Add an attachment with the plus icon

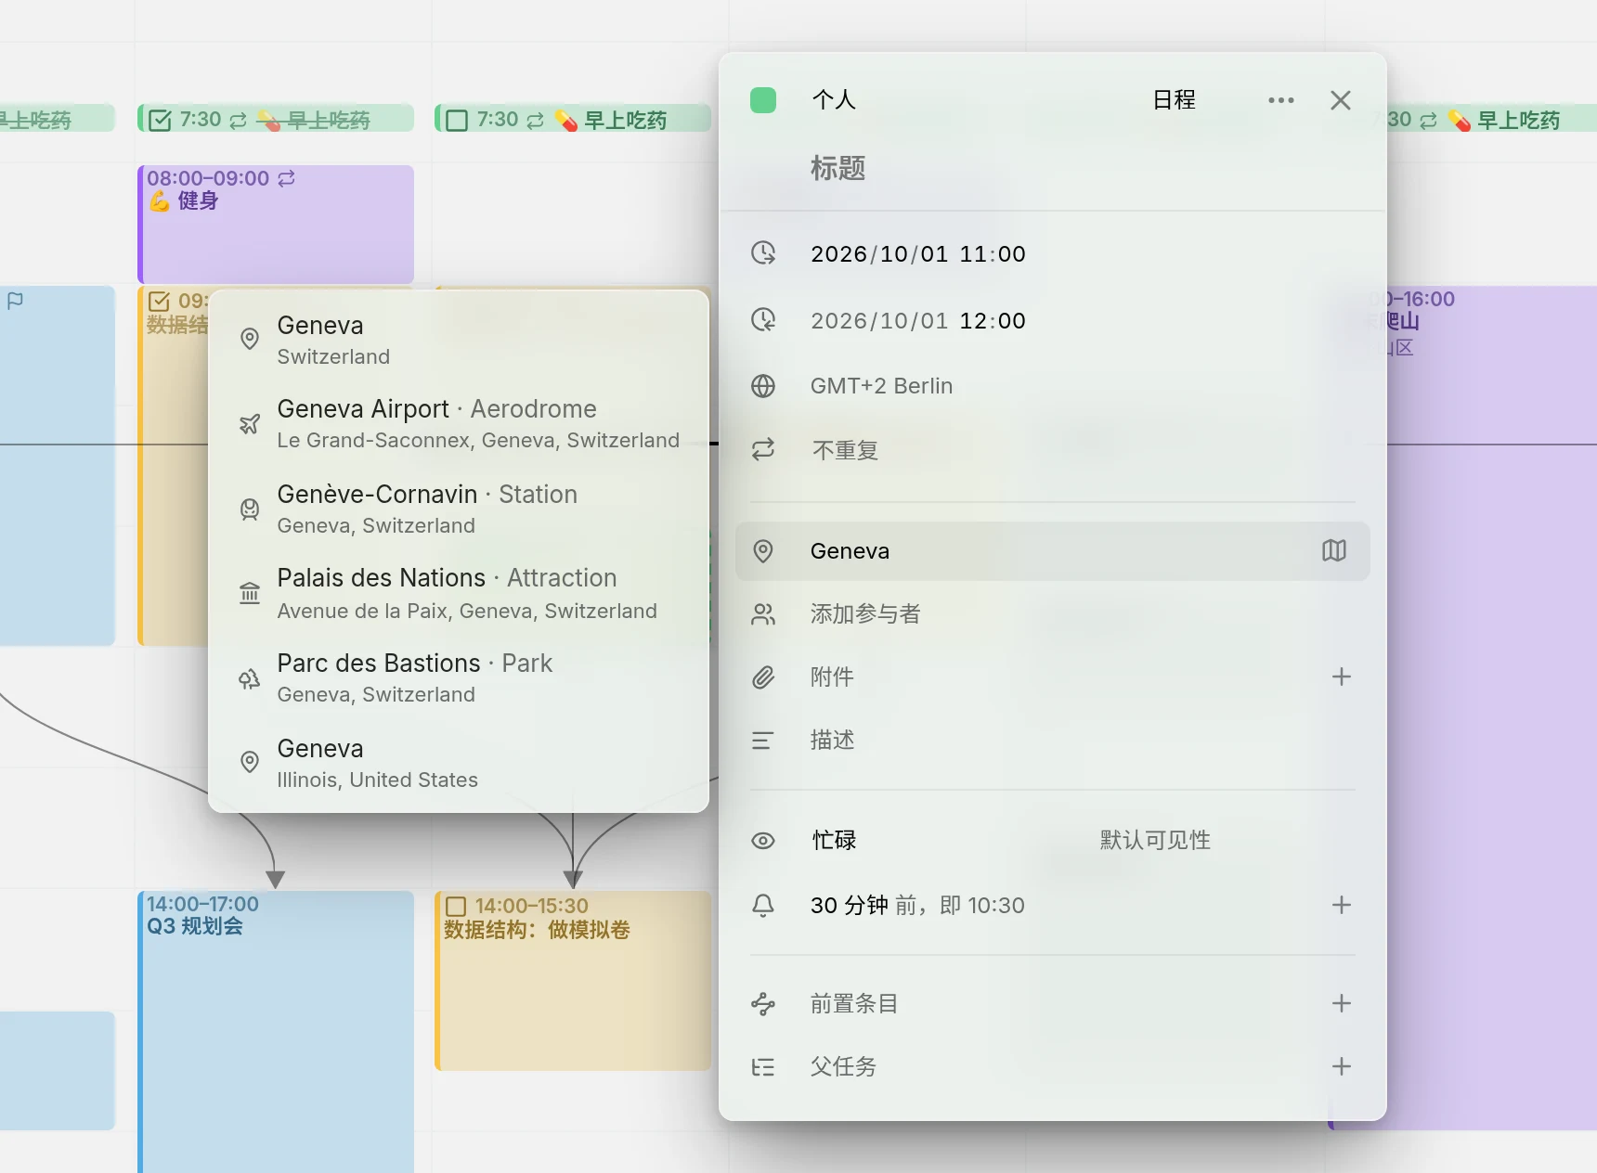pyautogui.click(x=1341, y=677)
